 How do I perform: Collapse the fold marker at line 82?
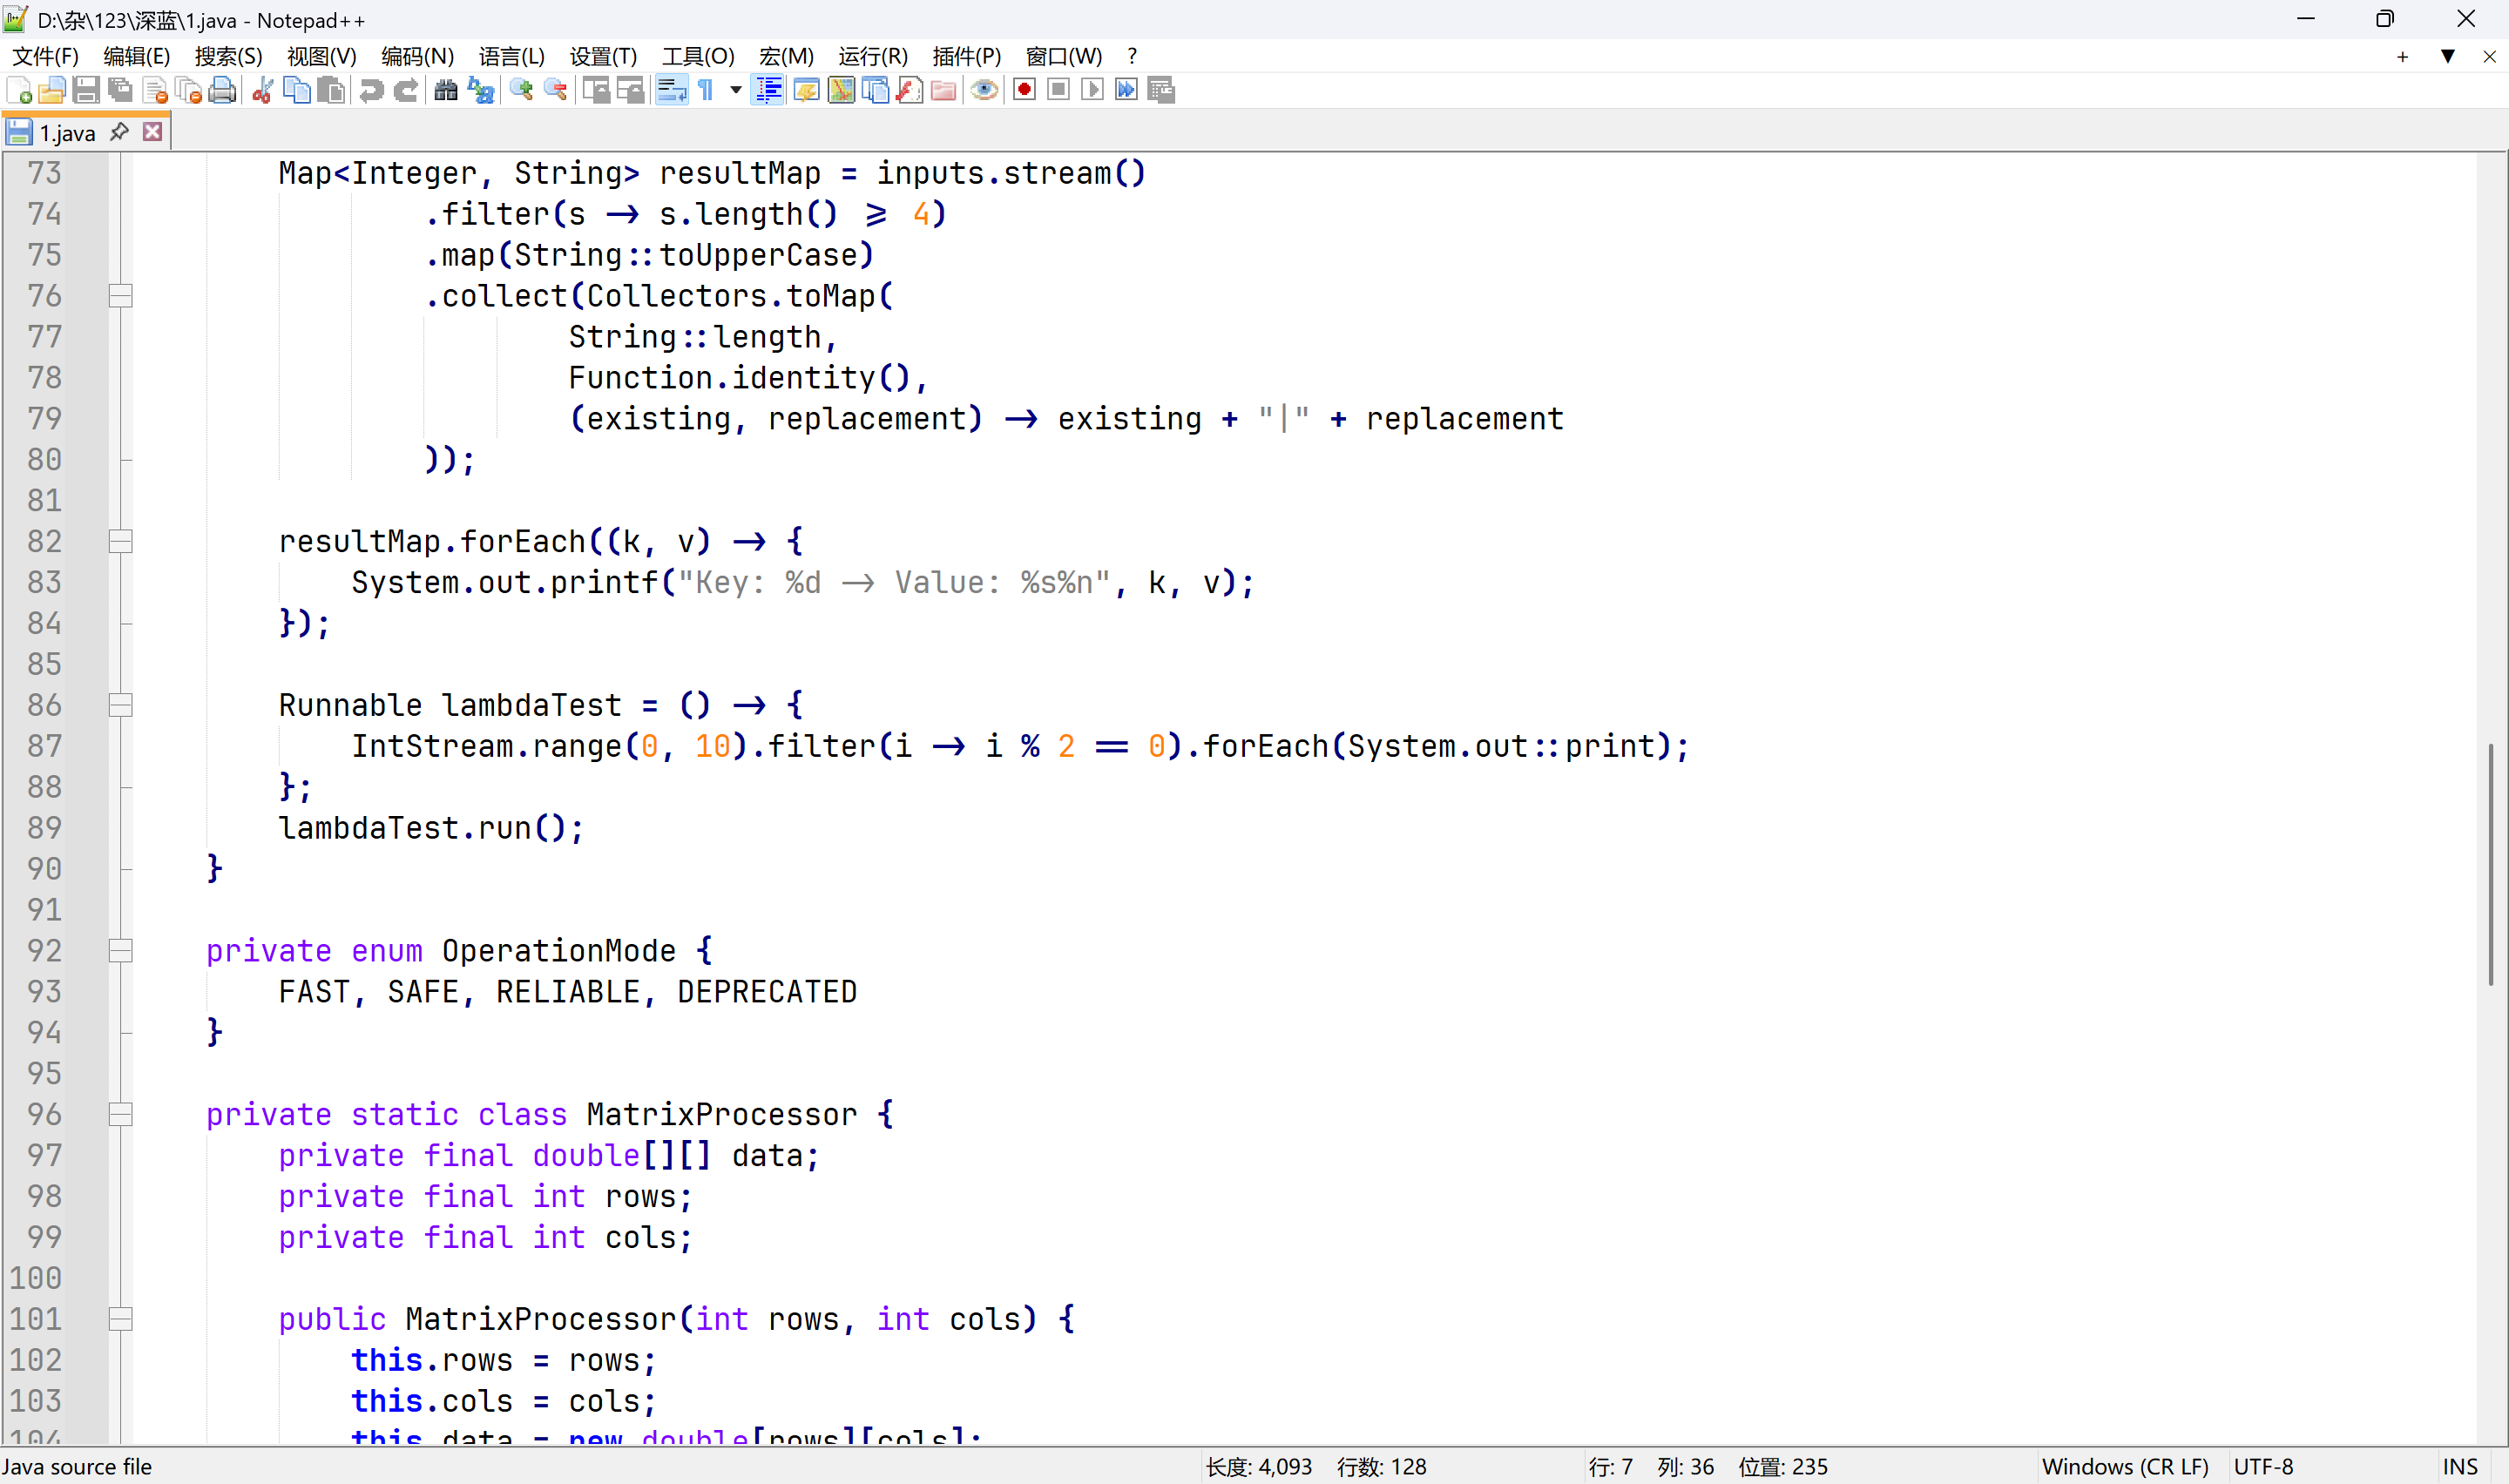(120, 541)
